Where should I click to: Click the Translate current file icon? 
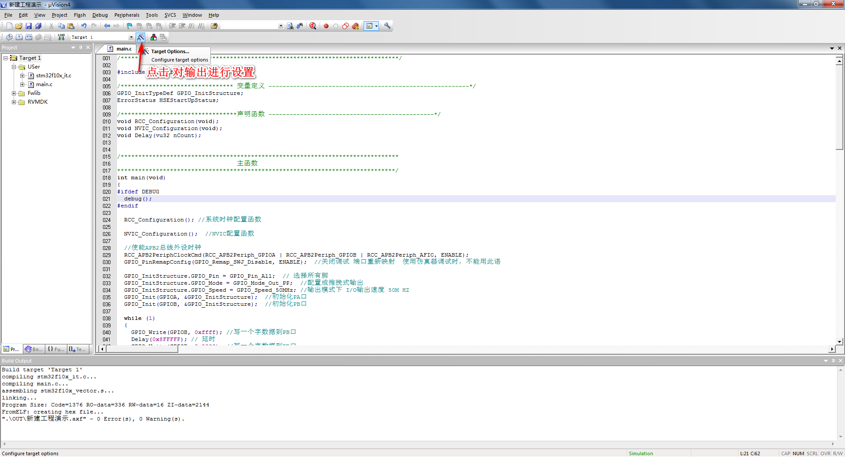point(9,37)
